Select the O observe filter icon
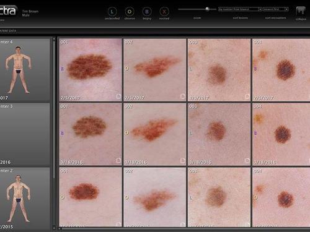The width and height of the screenshot is (310, 232). [130, 12]
